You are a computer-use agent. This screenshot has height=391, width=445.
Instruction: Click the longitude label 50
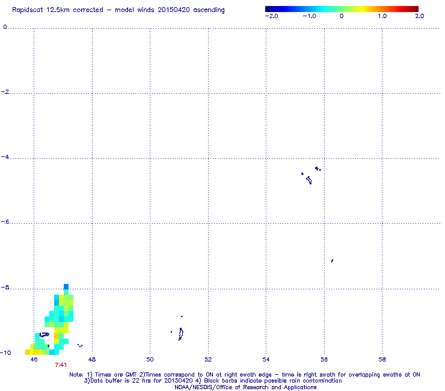point(150,360)
